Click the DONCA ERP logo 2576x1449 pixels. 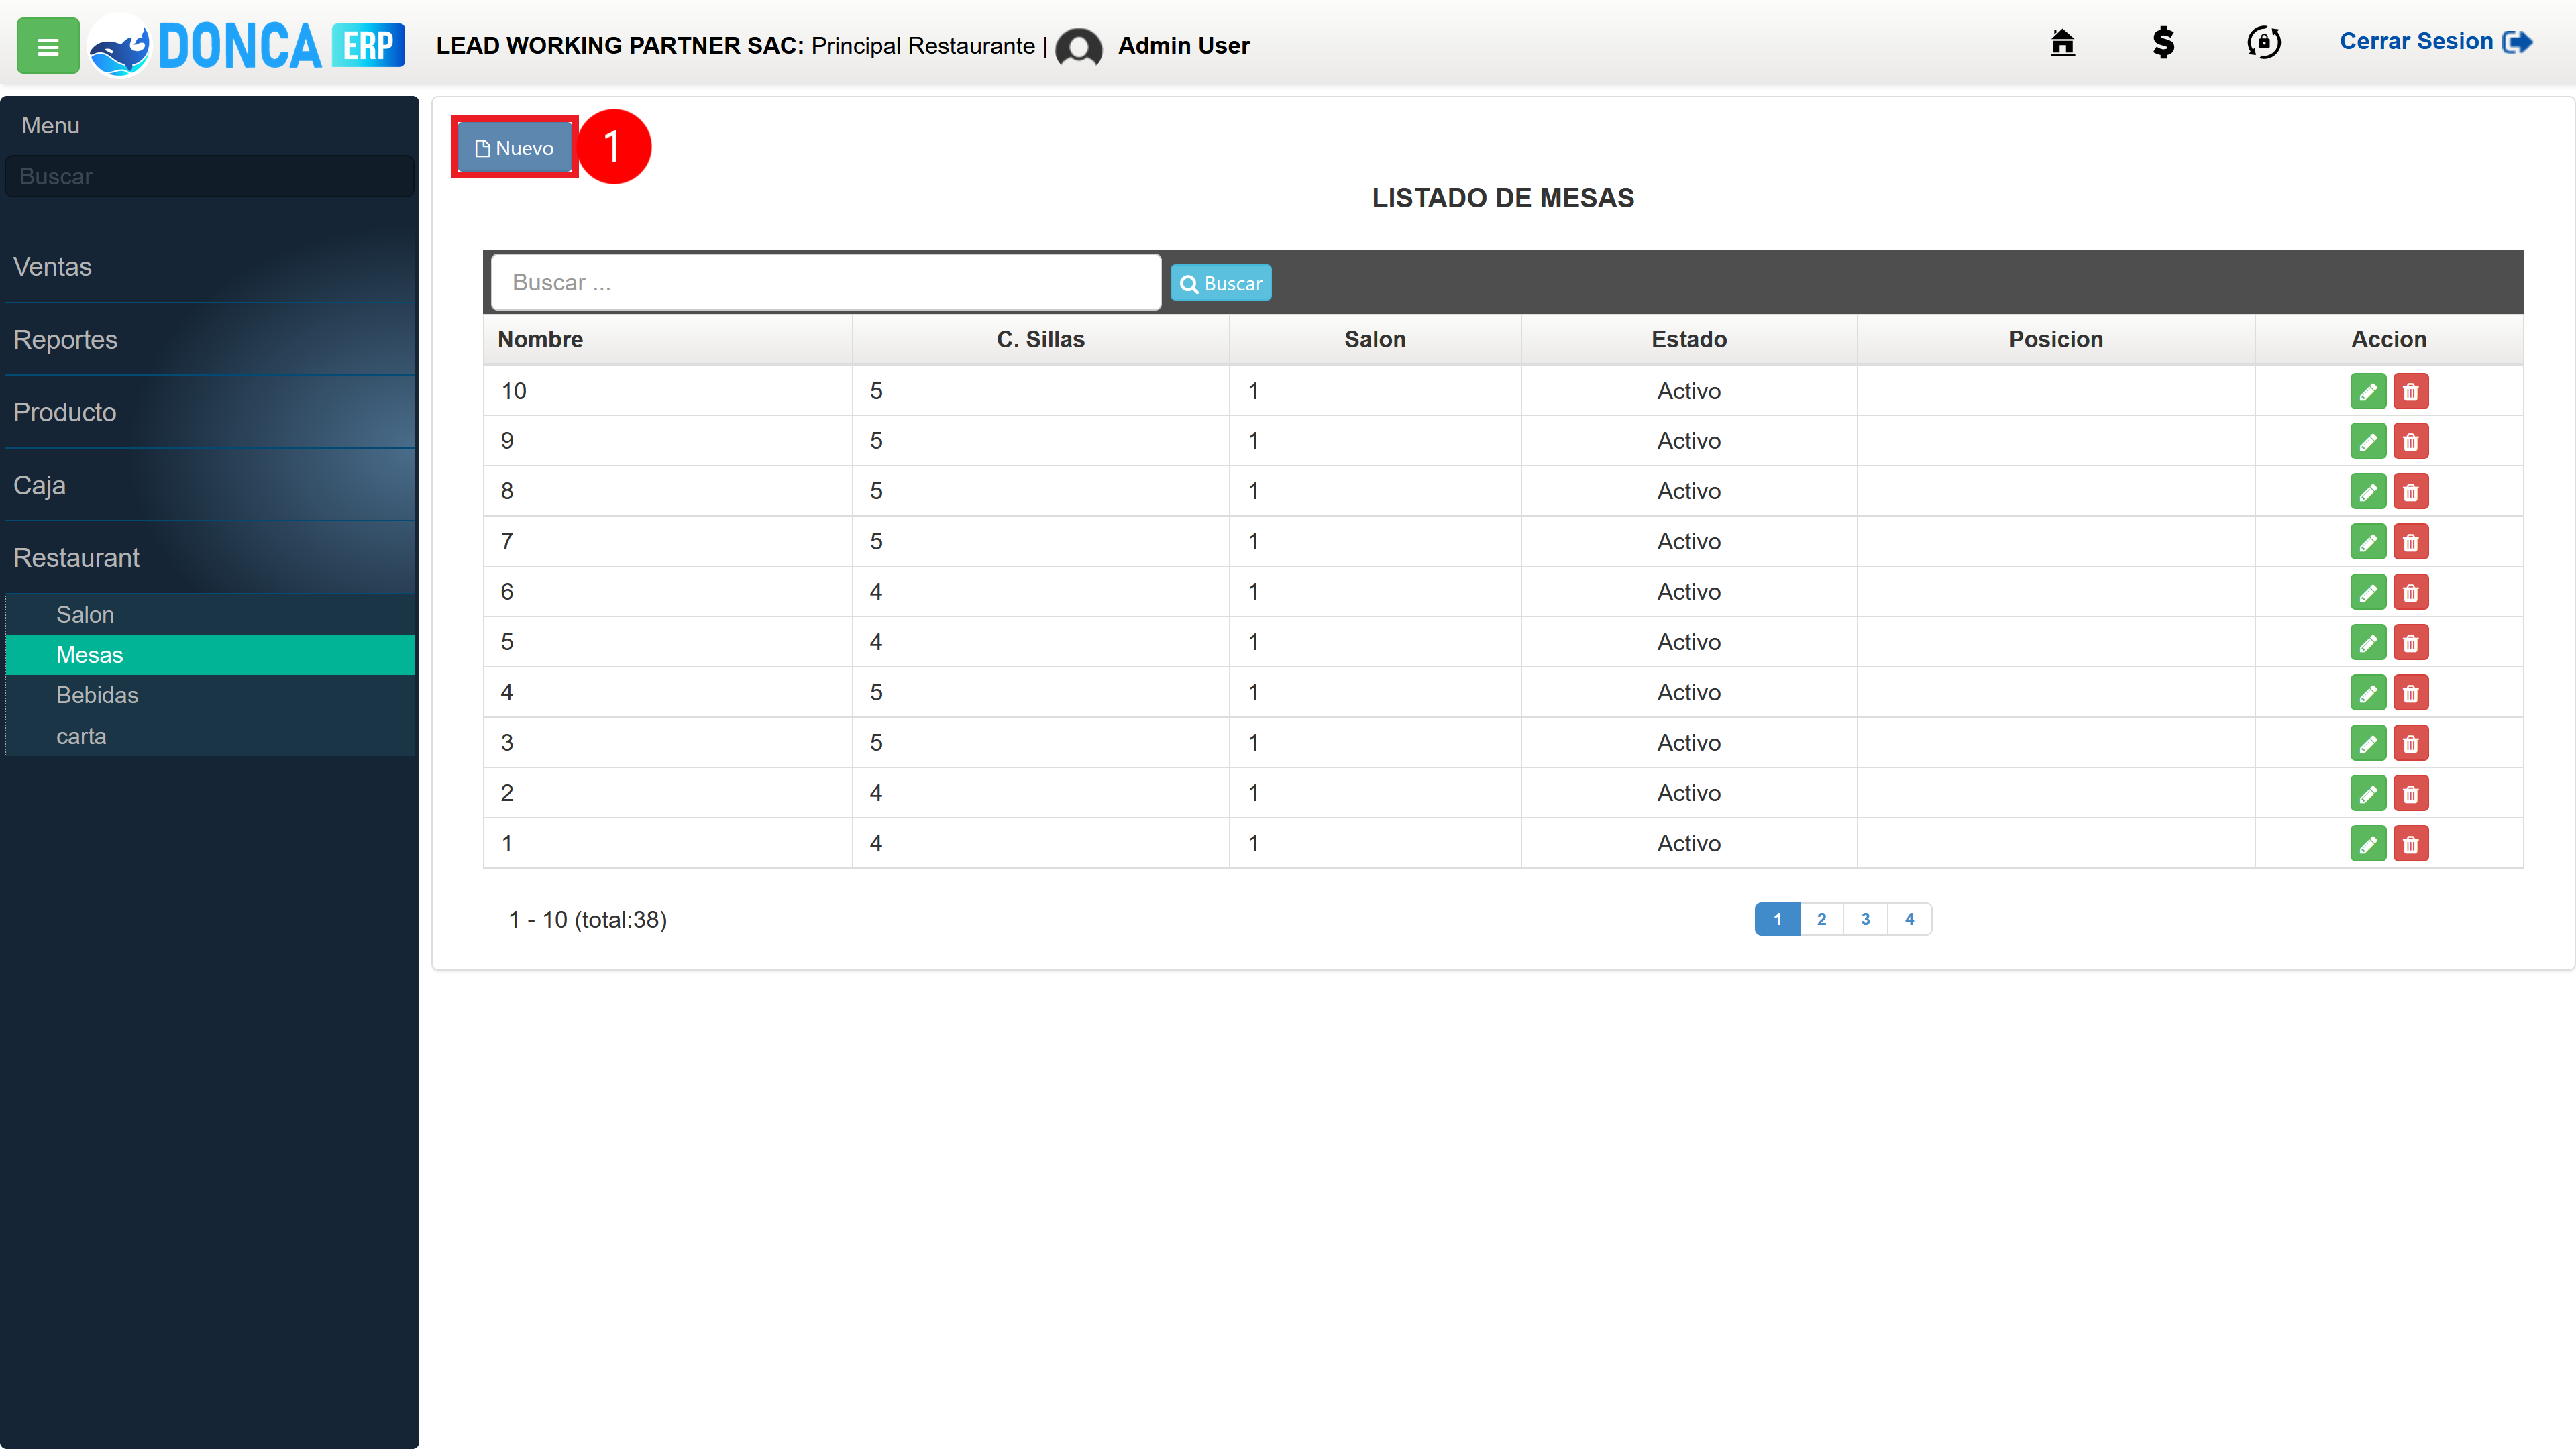tap(246, 46)
